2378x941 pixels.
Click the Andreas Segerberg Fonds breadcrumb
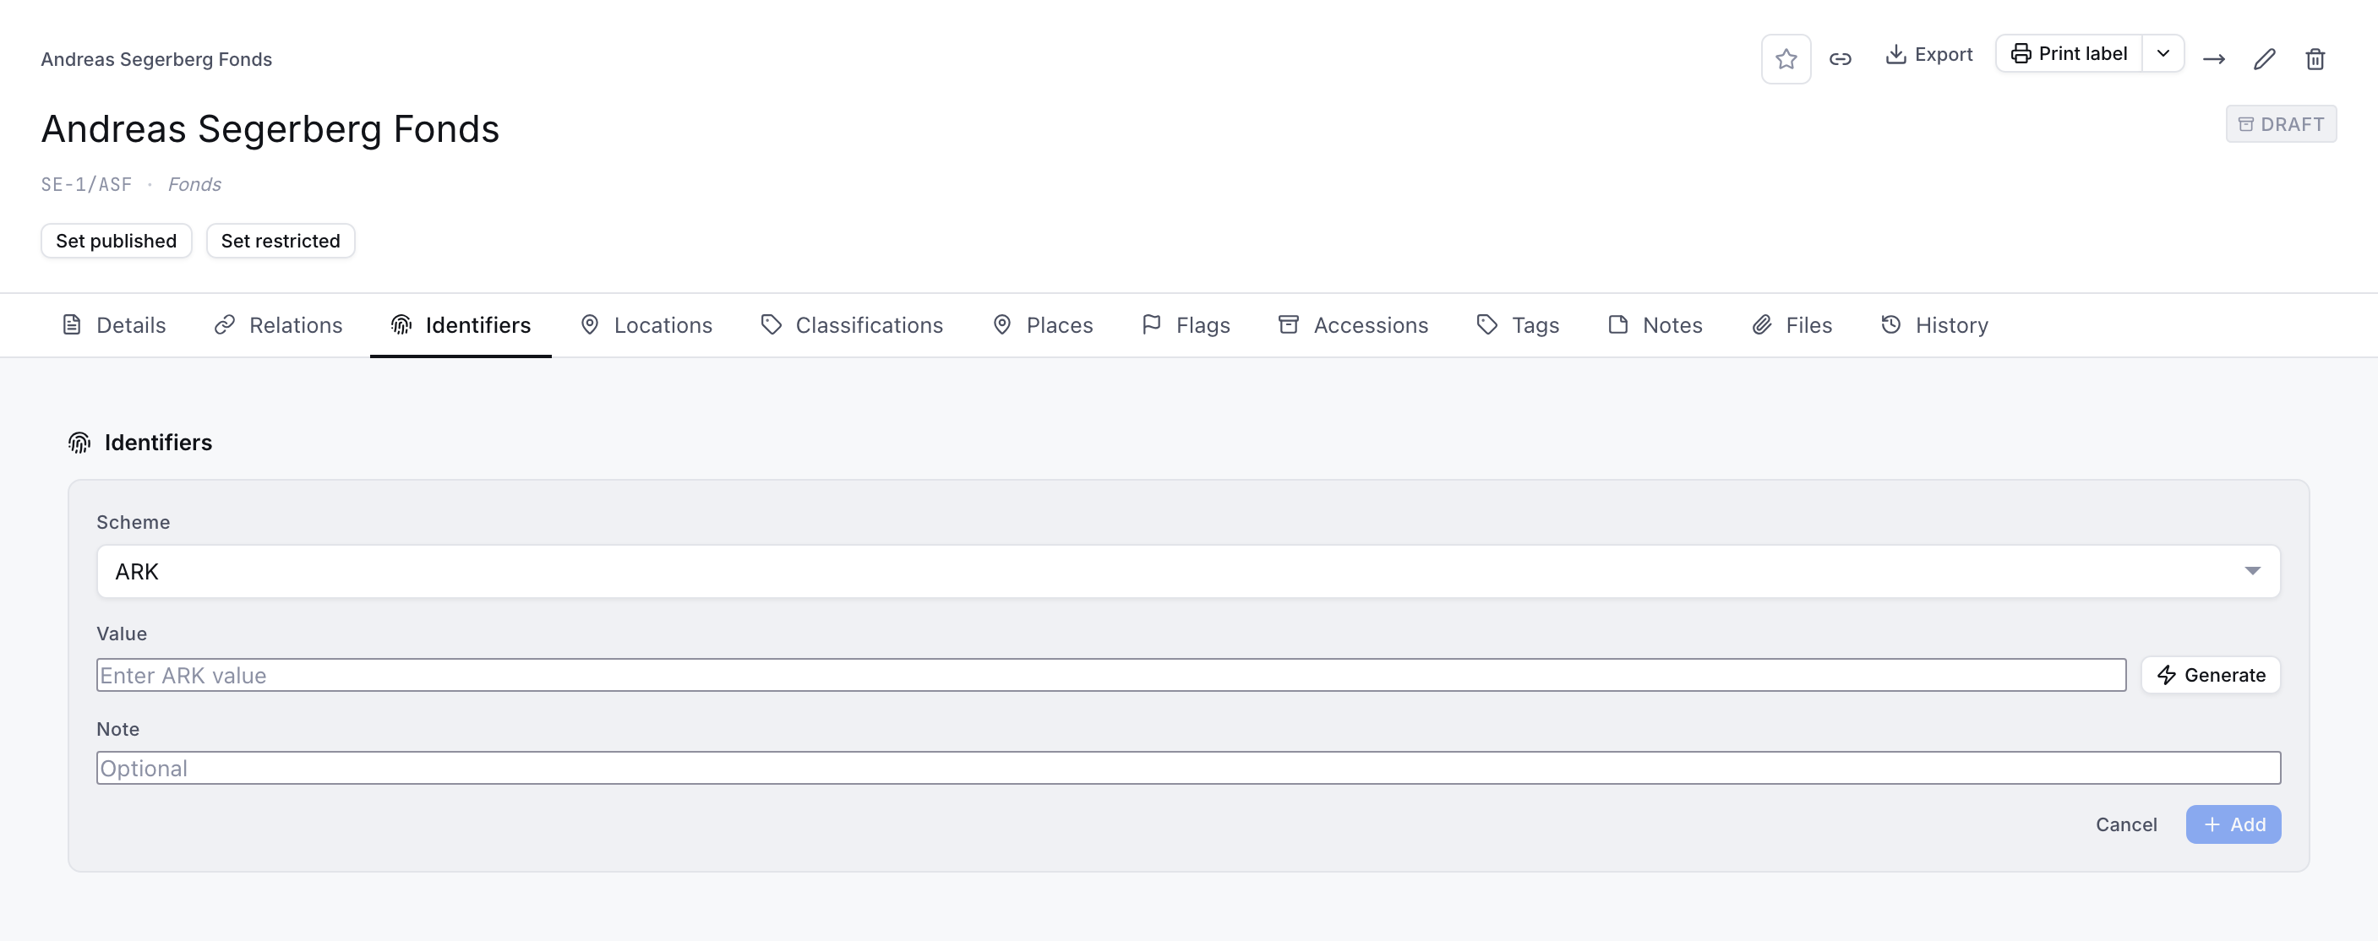click(x=156, y=59)
